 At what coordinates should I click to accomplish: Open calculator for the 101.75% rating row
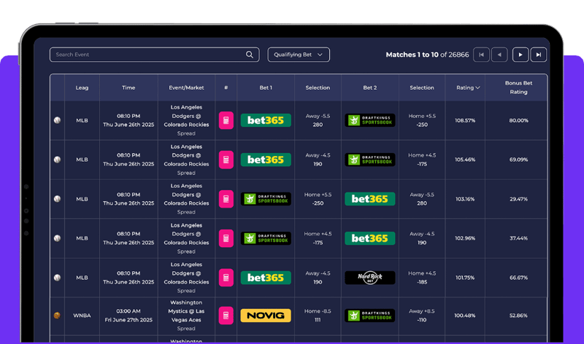[x=226, y=278]
